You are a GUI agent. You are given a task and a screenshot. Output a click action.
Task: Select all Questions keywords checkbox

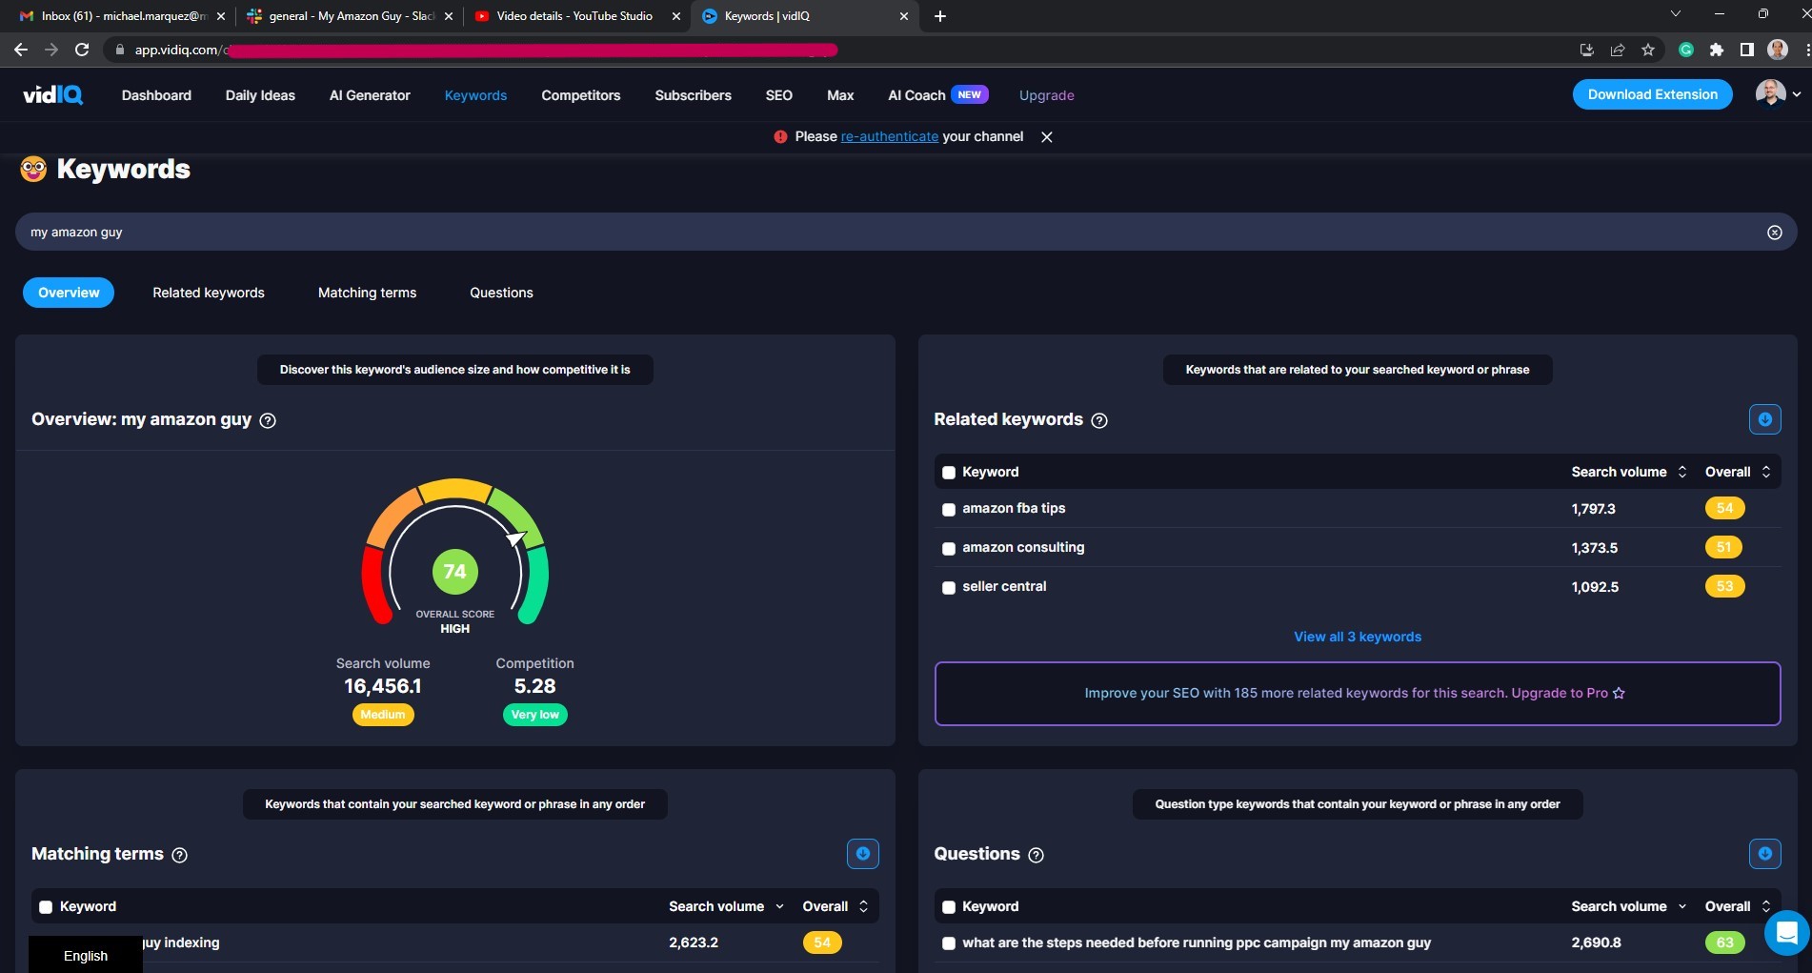(x=949, y=907)
